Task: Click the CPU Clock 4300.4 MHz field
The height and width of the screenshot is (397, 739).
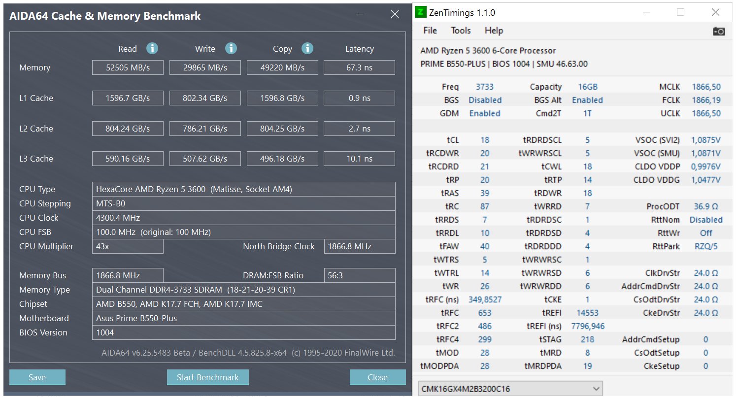Action: click(244, 218)
